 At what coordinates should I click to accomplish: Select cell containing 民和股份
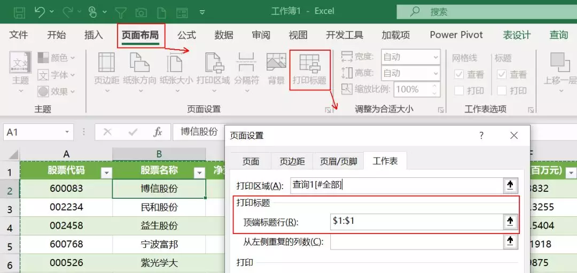click(x=159, y=207)
